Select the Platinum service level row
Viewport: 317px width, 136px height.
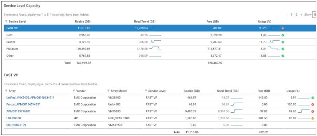coord(160,49)
